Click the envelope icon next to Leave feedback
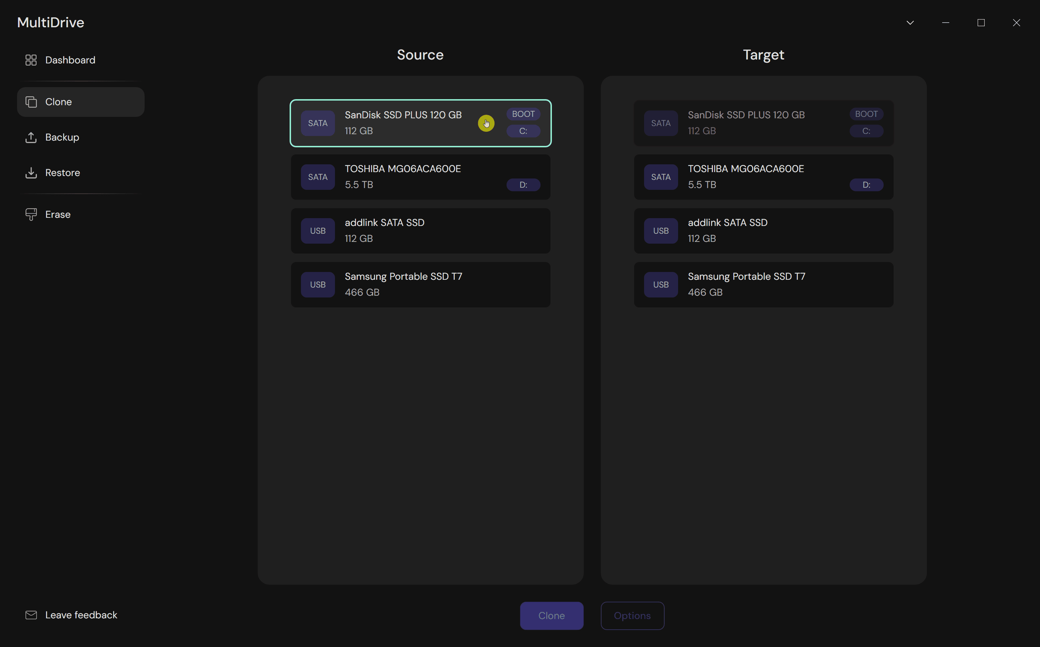The width and height of the screenshot is (1040, 647). coord(30,615)
